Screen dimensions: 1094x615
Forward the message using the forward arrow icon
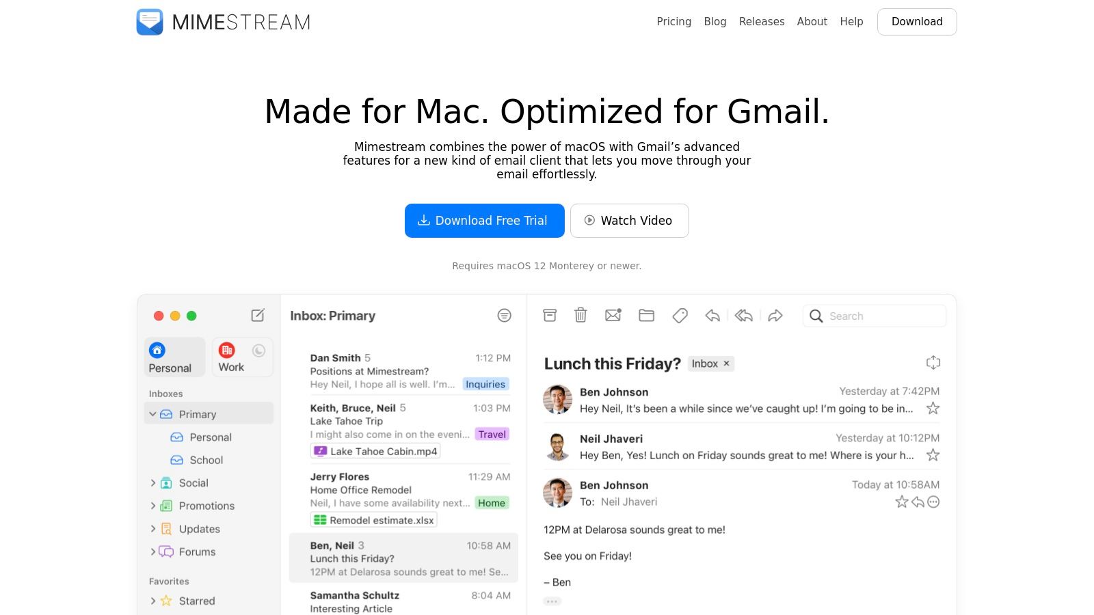point(775,315)
